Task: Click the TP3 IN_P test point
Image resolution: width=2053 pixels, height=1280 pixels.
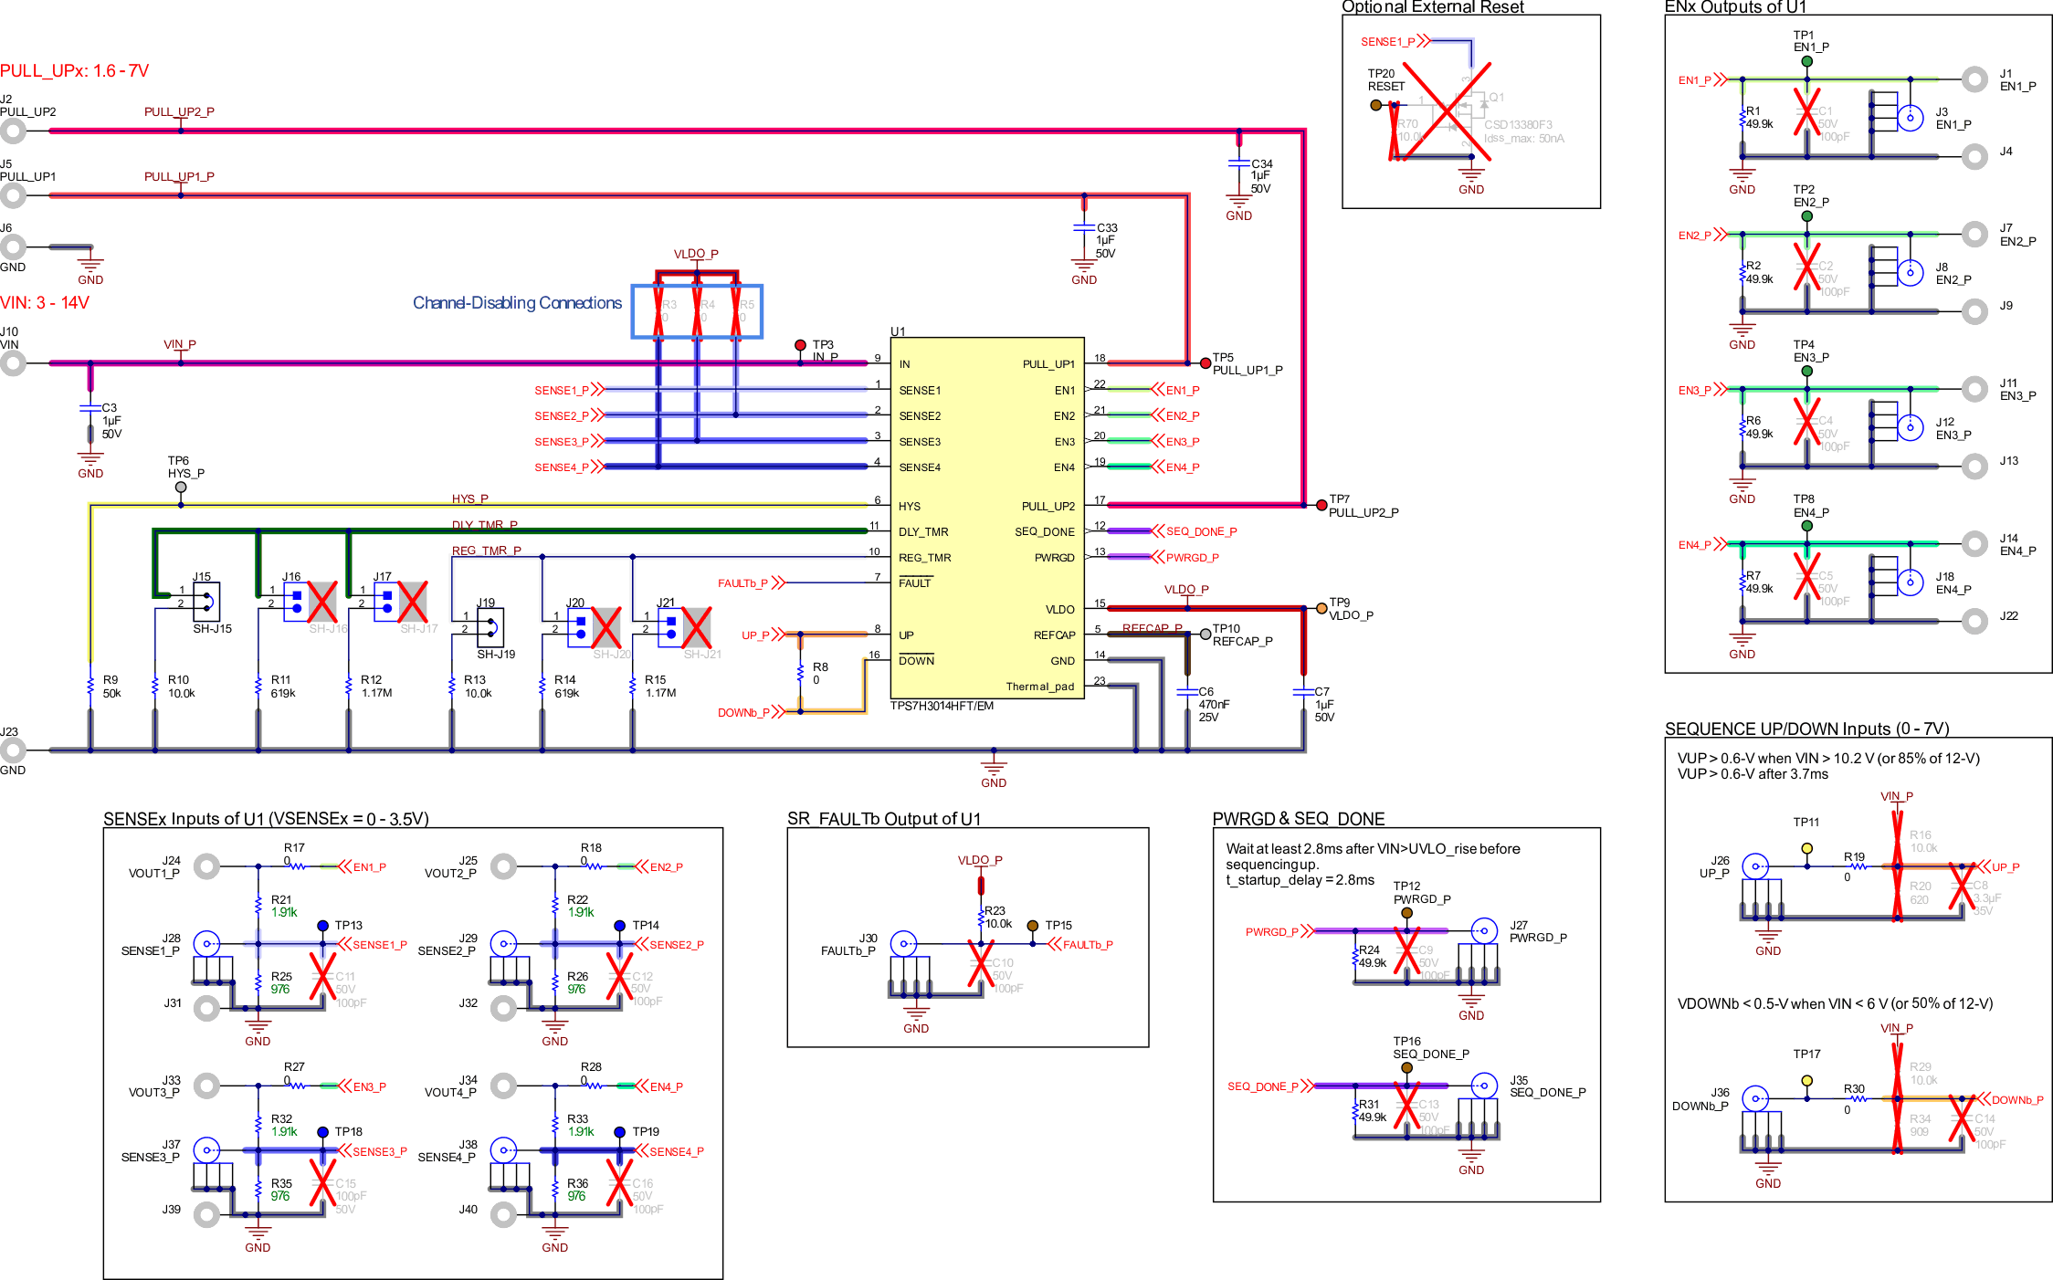Action: [802, 345]
